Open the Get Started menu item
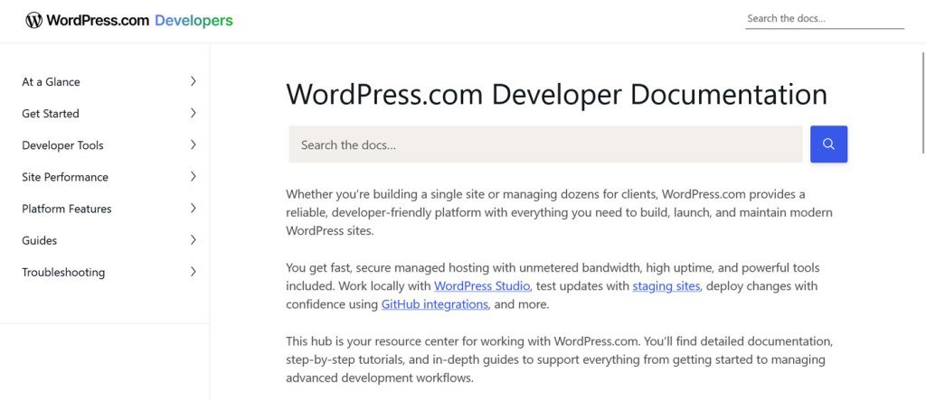This screenshot has height=400, width=926. coord(51,114)
